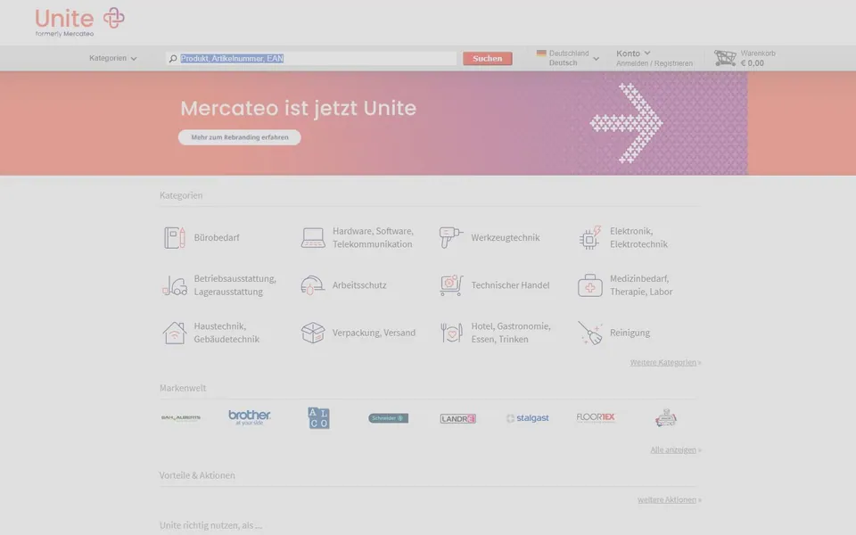Open the Verpackung, Versand category
Viewport: 856px width, 535px height.
point(374,333)
